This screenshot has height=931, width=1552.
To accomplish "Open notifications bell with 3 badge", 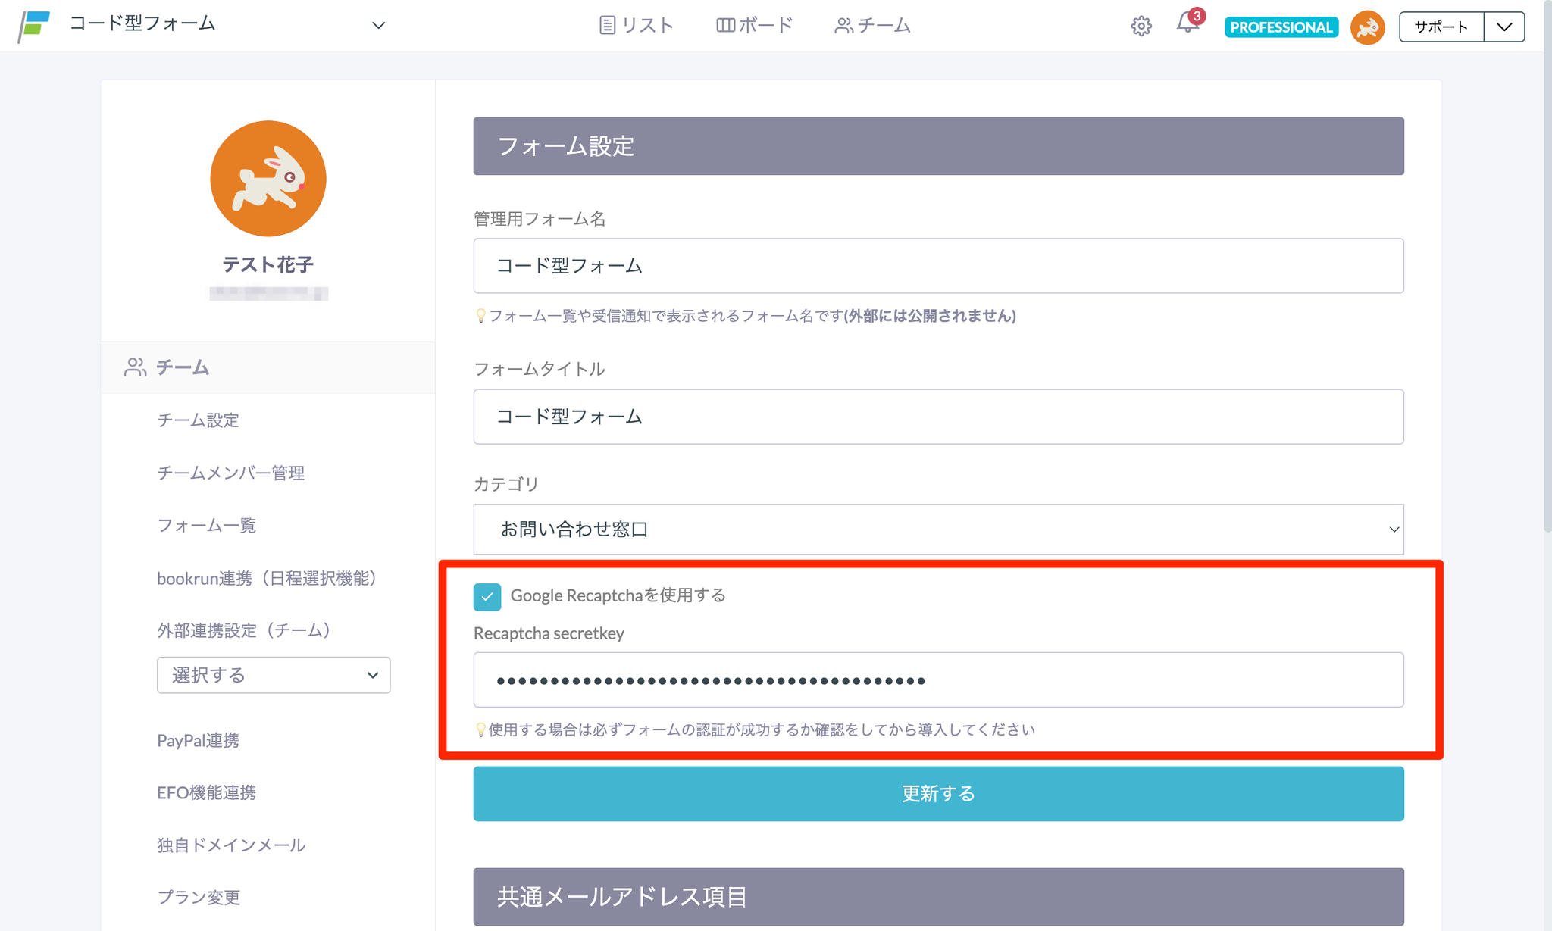I will (1187, 24).
